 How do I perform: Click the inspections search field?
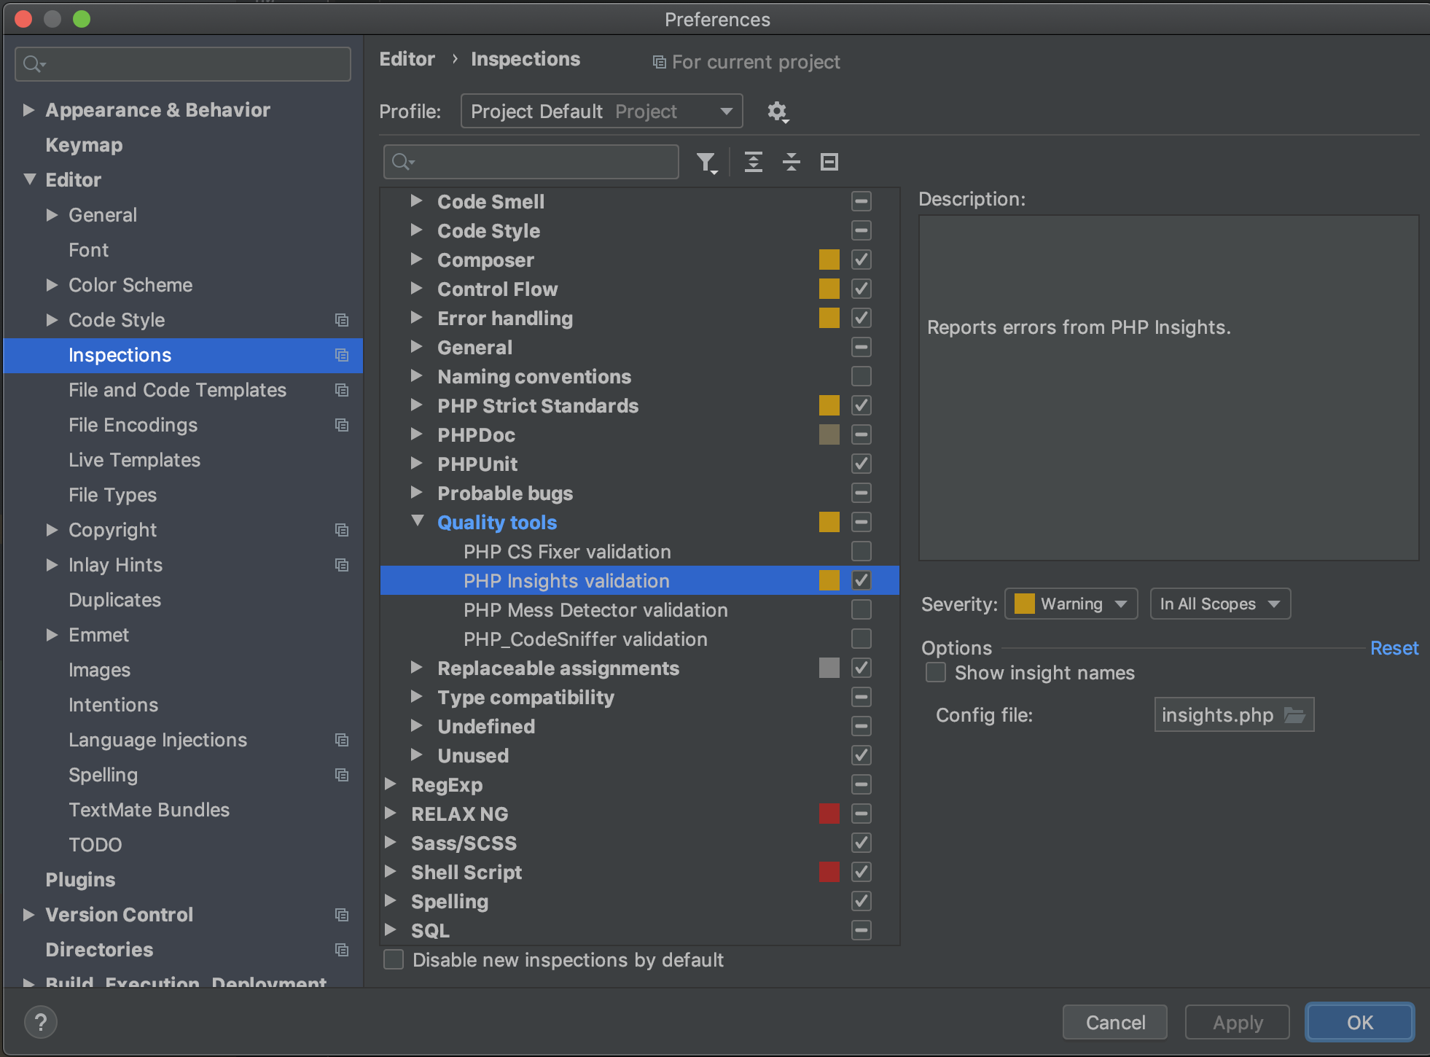(x=539, y=162)
